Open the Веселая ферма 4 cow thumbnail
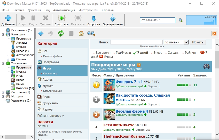 (x=109, y=115)
